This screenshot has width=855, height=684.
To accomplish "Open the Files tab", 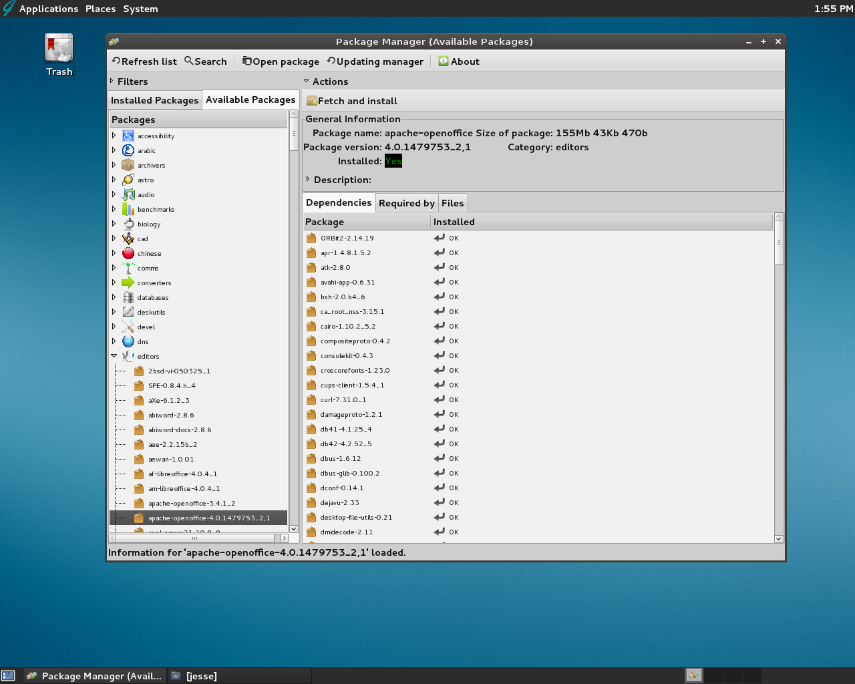I will tap(452, 203).
